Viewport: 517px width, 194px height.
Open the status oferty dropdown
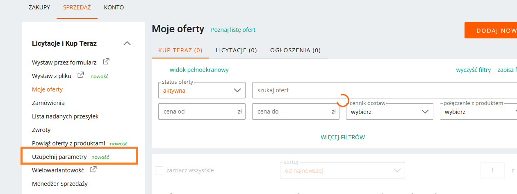pyautogui.click(x=202, y=90)
